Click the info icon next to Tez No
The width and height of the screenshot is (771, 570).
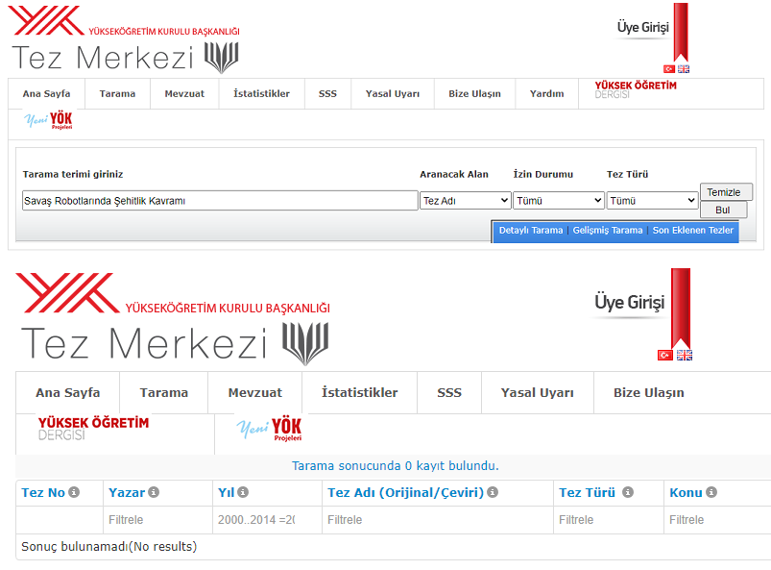click(x=74, y=492)
